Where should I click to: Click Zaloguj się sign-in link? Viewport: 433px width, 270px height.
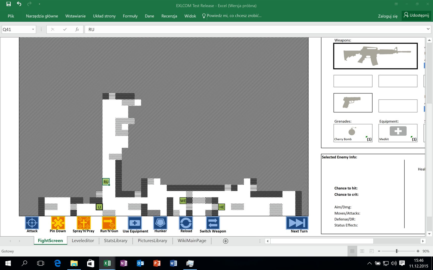tap(388, 16)
